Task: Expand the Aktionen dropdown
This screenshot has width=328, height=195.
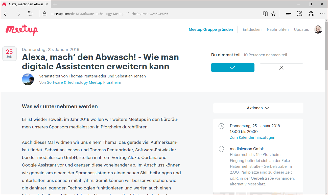Action: pyautogui.click(x=258, y=108)
